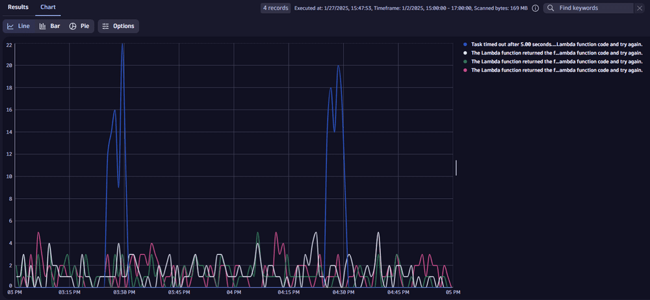Click the 04:45 PM axis label

pyautogui.click(x=398, y=293)
